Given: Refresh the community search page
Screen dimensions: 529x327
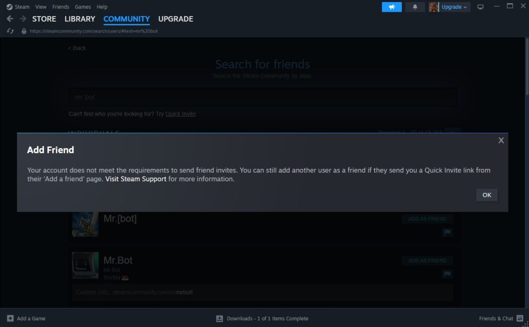Looking at the screenshot, I should click(x=10, y=30).
